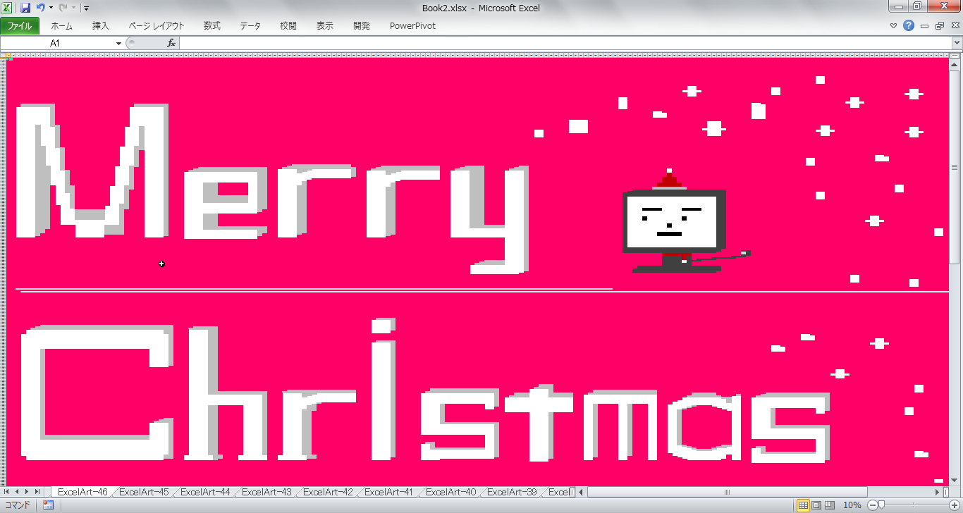
Task: Open Customize Quick Access Toolbar dropdown
Action: [x=85, y=8]
